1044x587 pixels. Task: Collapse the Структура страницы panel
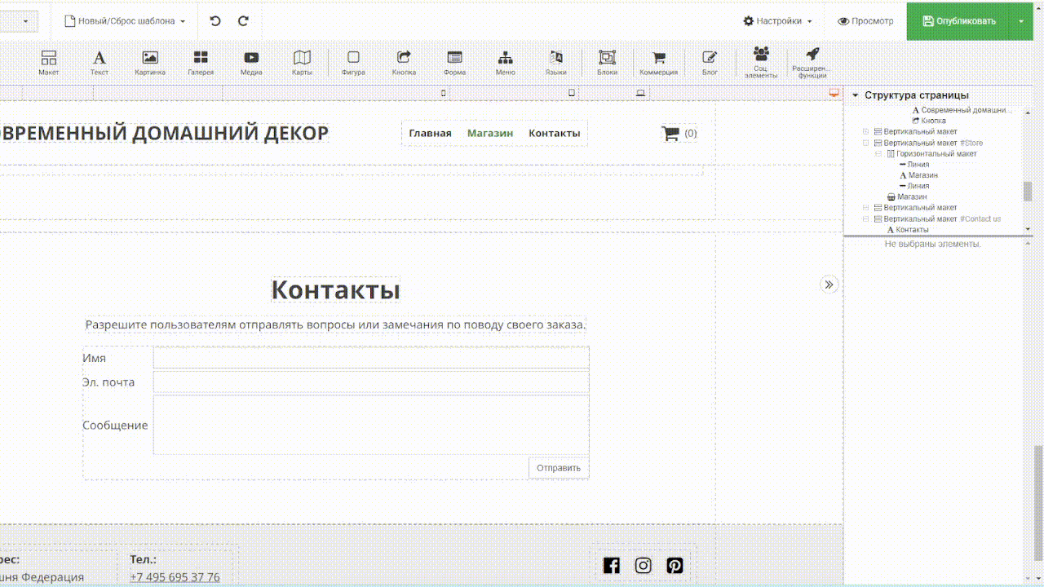click(x=855, y=95)
